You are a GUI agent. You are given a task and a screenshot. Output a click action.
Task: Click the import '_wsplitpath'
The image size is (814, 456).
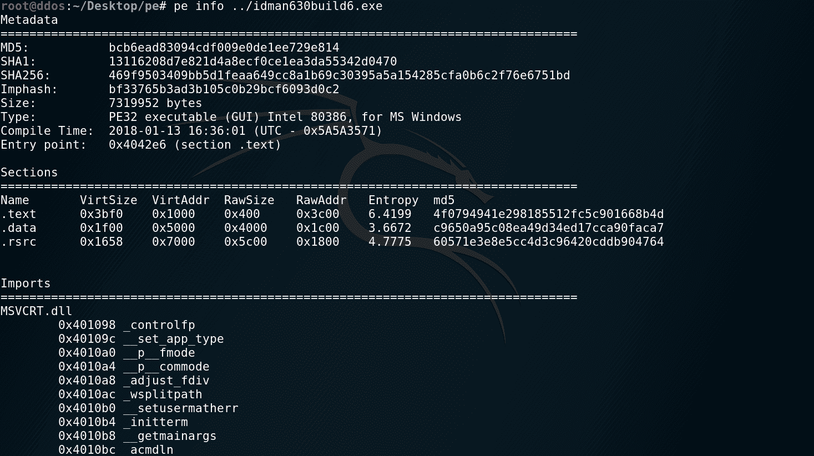(163, 394)
